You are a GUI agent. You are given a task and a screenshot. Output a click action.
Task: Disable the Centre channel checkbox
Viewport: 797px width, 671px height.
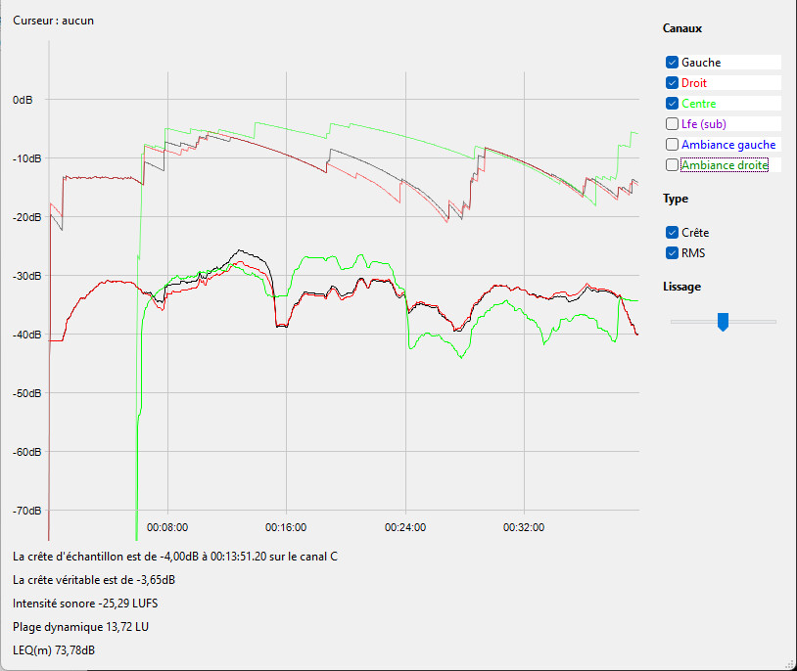pyautogui.click(x=672, y=104)
